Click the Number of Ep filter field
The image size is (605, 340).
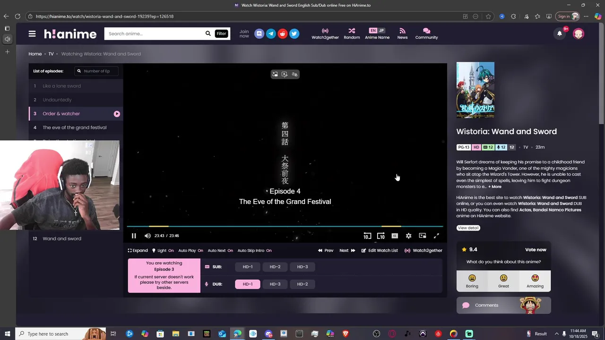pyautogui.click(x=96, y=71)
